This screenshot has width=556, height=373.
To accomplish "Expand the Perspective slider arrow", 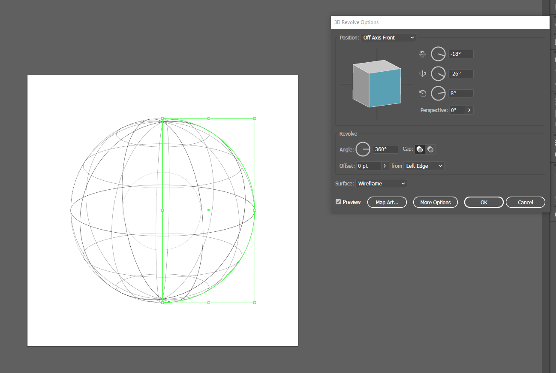I will tap(469, 110).
